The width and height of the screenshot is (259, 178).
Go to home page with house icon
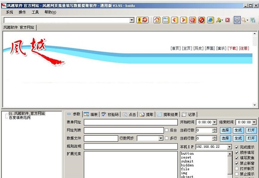[157, 20]
